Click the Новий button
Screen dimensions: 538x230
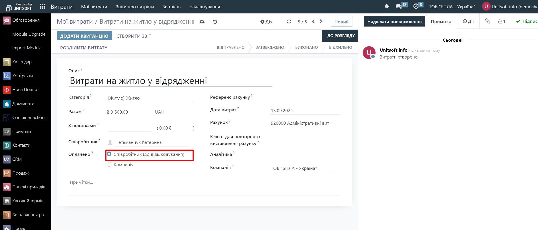(341, 22)
